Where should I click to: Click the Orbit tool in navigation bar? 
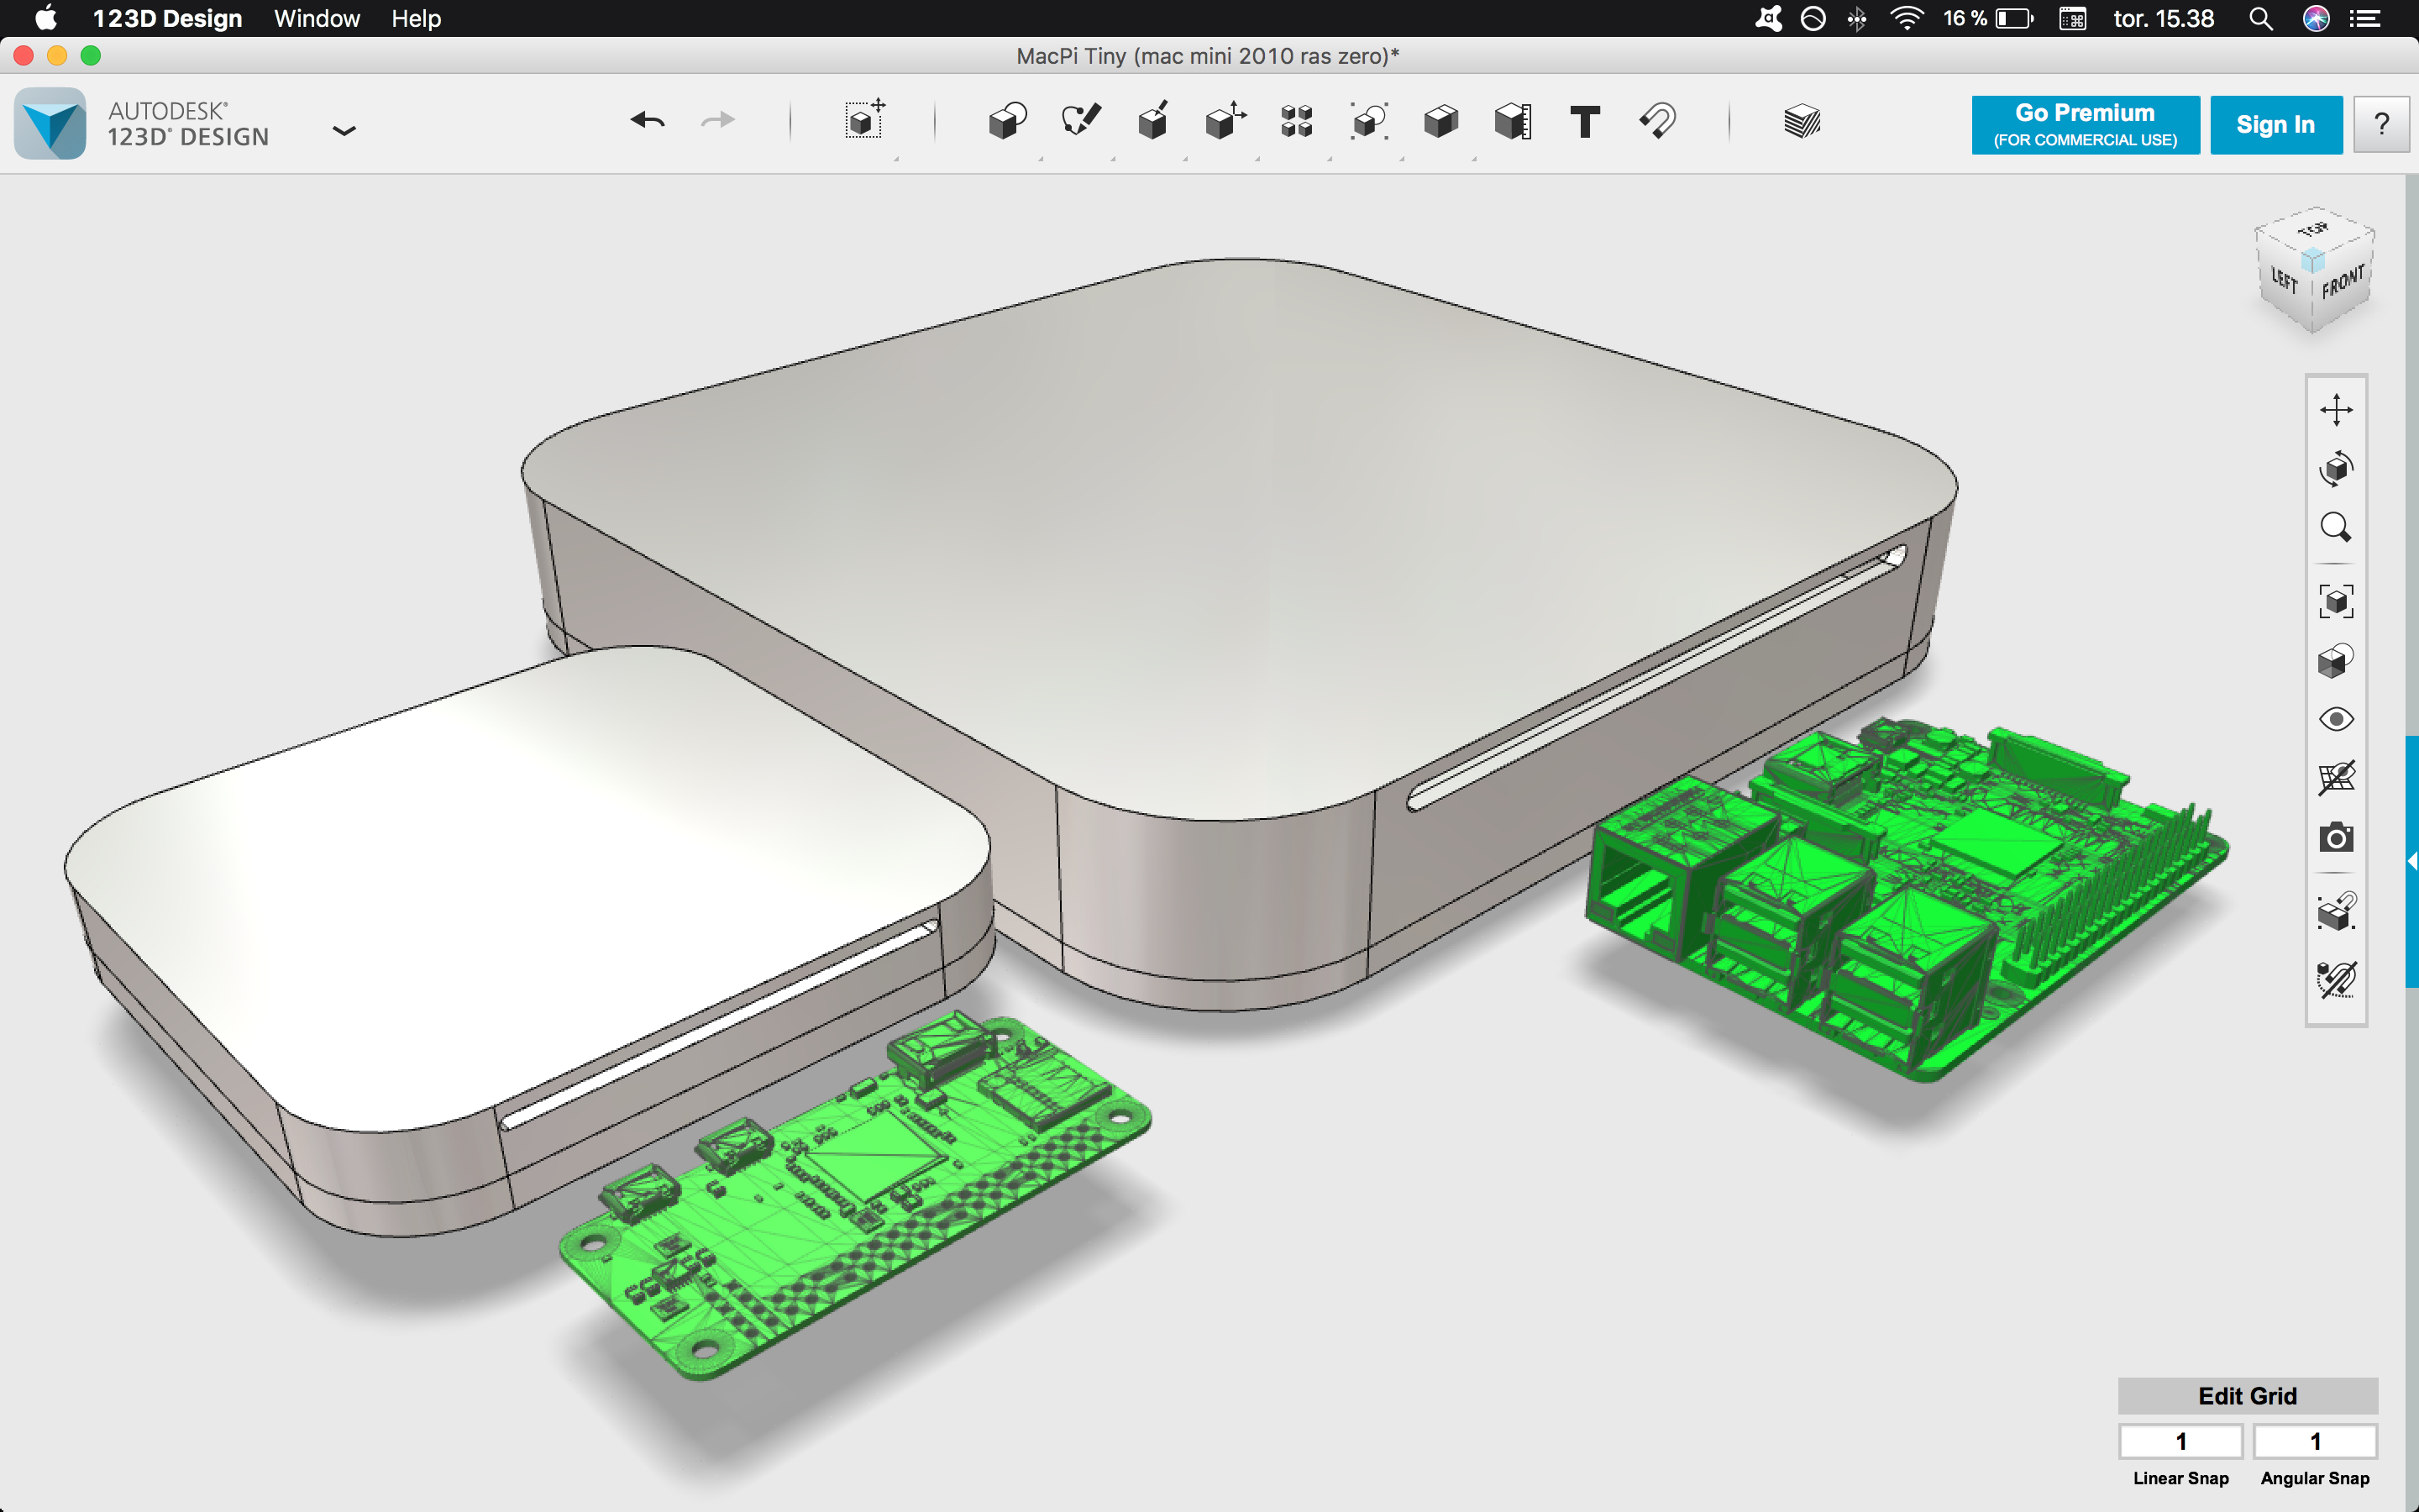(2336, 468)
